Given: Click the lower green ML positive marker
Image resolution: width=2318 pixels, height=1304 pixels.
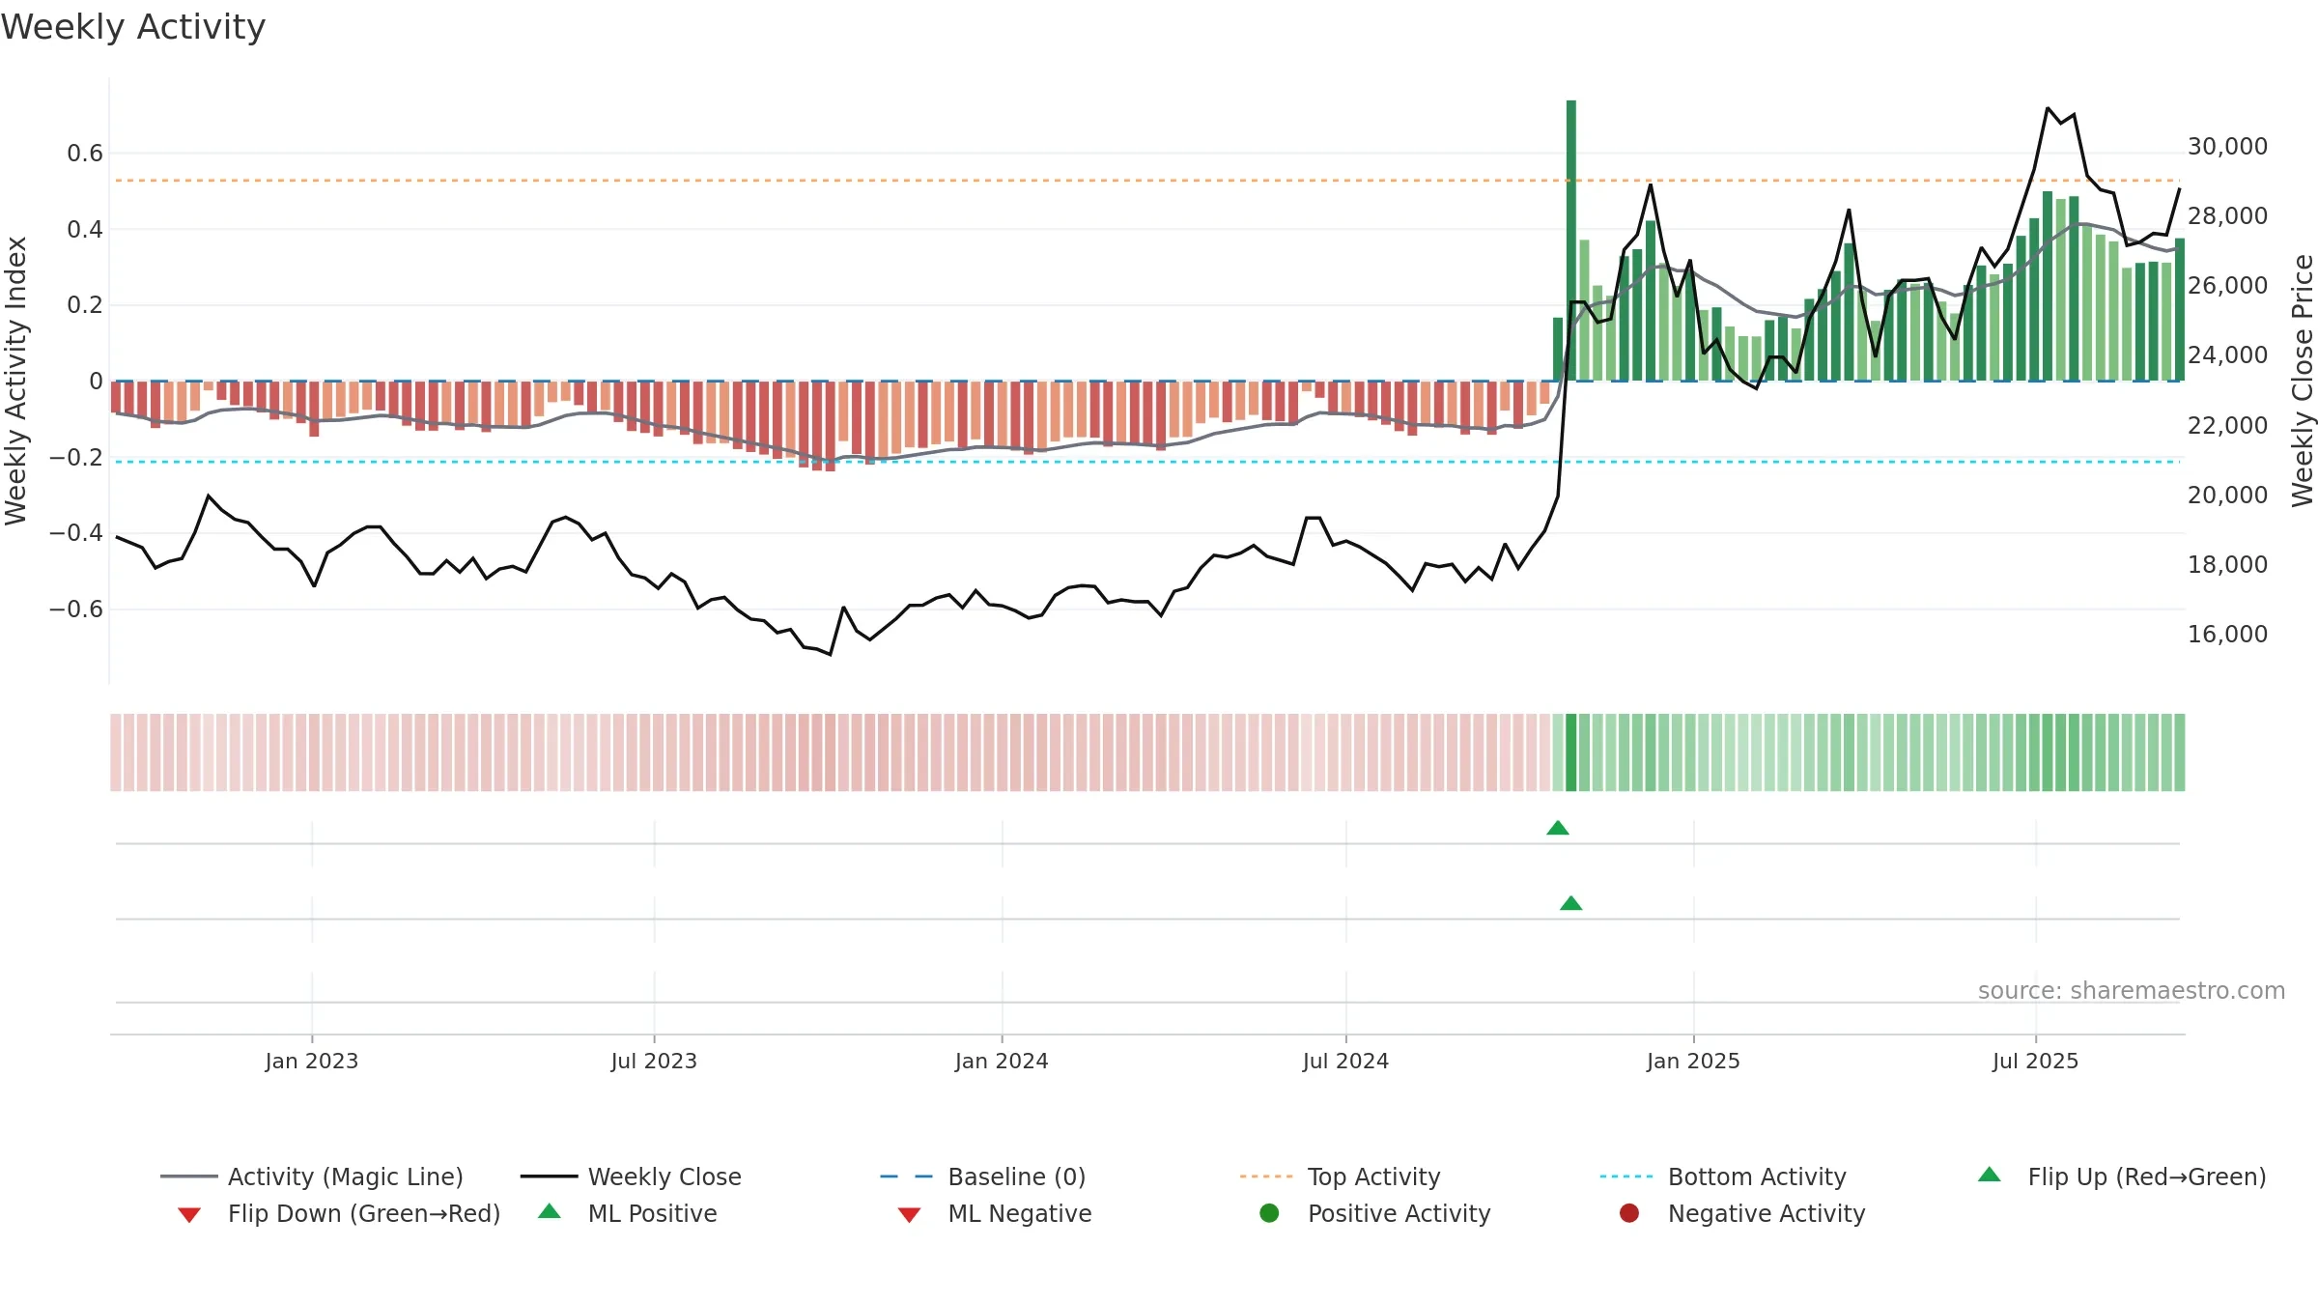Looking at the screenshot, I should tap(1571, 903).
